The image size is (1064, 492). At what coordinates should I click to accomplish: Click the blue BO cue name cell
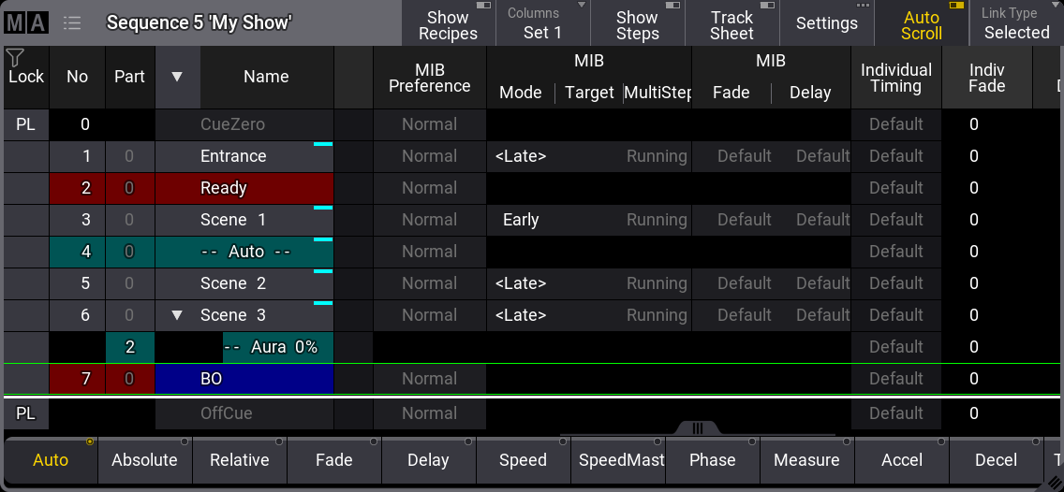point(244,379)
